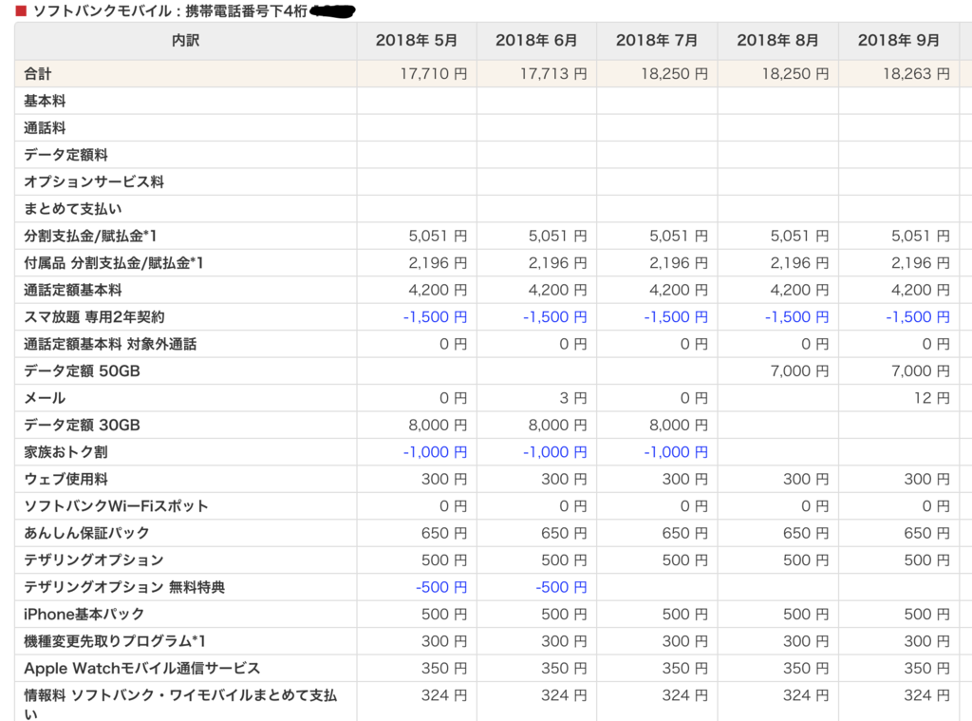Screen dimensions: 972x721
Task: Click the 通話定額基本料 row label
Action: pyautogui.click(x=72, y=290)
